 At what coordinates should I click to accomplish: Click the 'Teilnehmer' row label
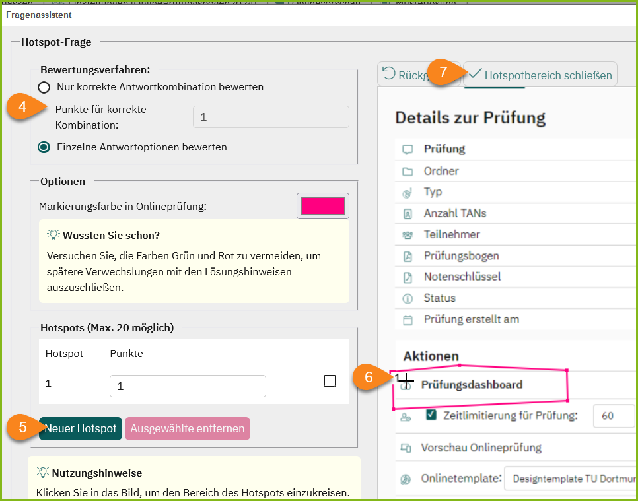coord(452,234)
